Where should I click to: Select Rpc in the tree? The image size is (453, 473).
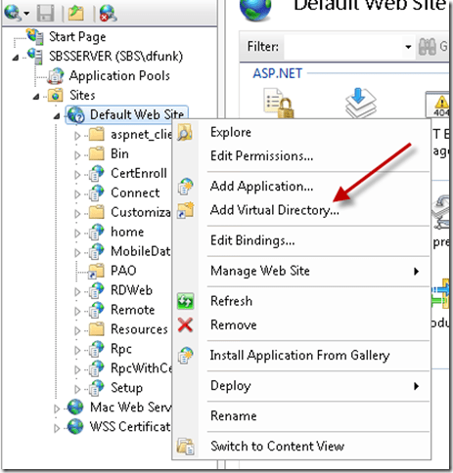click(121, 349)
